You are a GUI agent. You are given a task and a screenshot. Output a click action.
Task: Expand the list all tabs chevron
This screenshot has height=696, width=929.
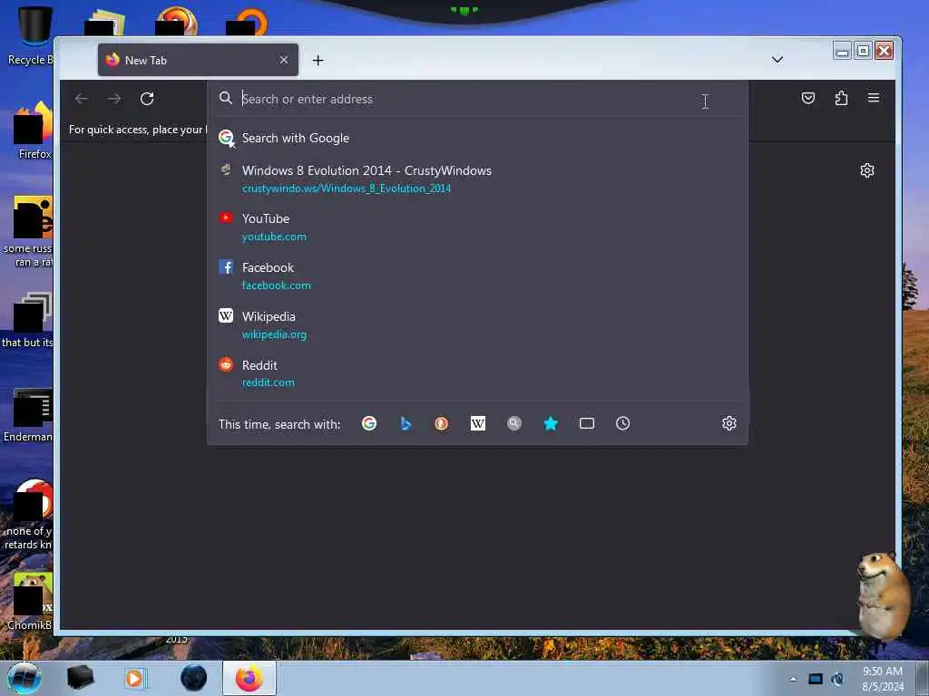coord(777,60)
